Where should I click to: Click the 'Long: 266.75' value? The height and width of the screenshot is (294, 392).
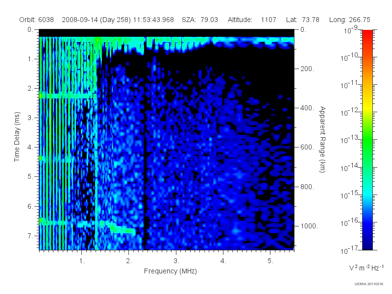coord(349,20)
